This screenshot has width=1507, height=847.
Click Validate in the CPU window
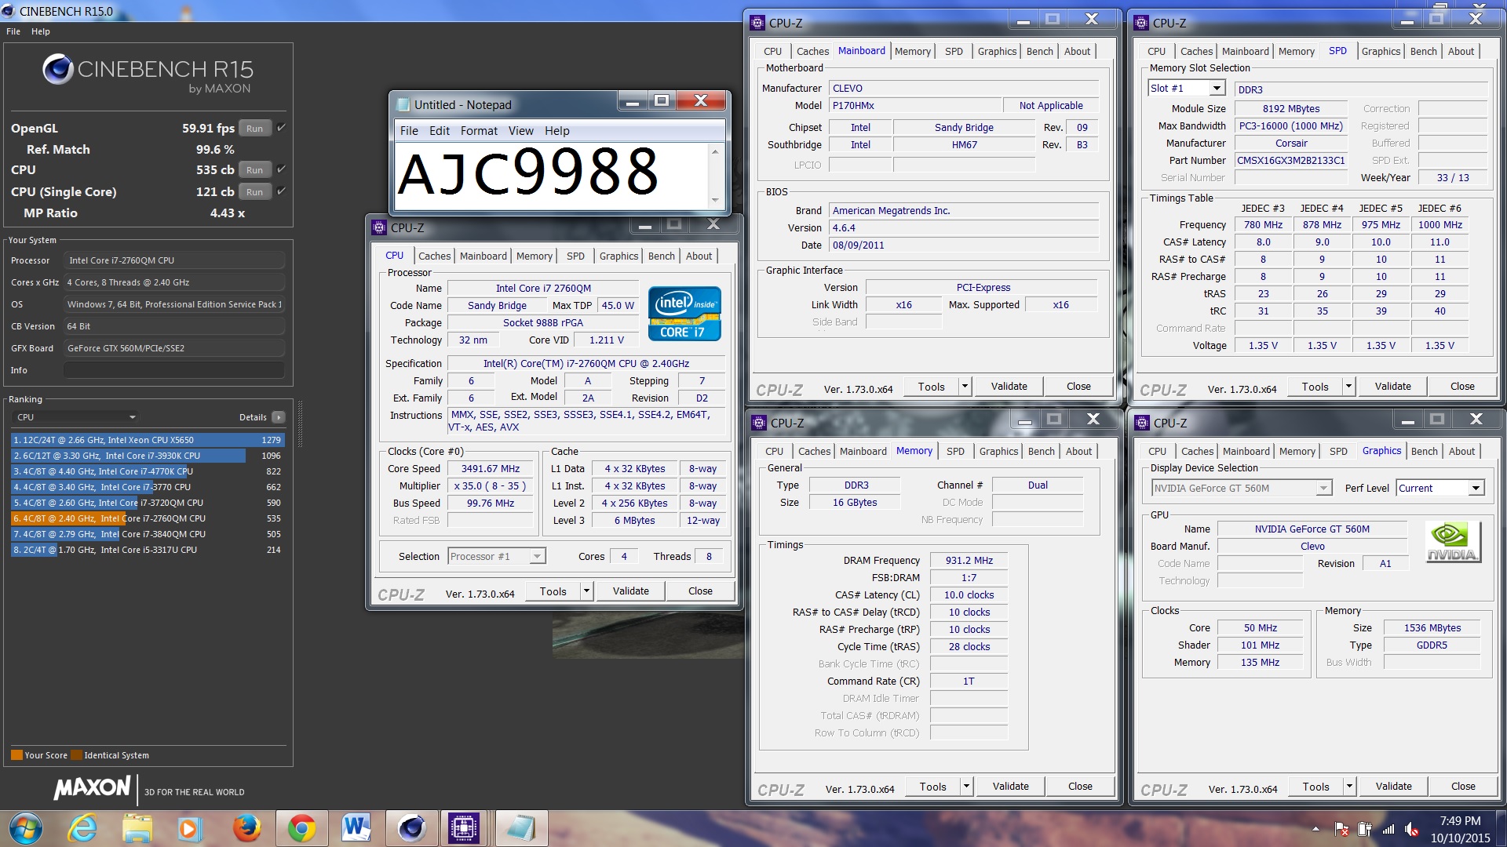point(630,591)
